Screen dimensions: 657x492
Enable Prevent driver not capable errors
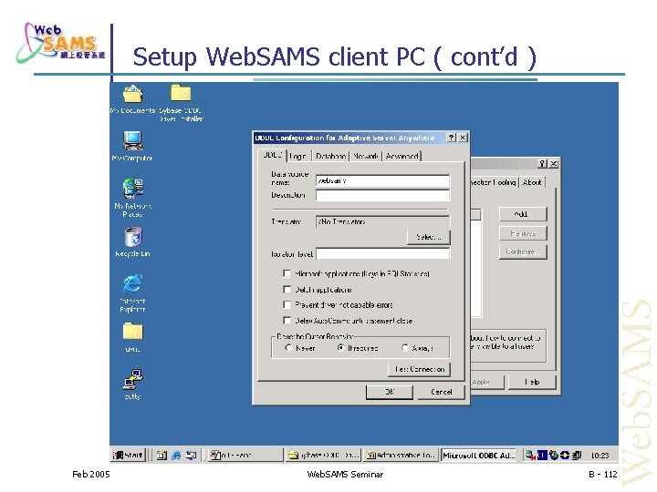coord(287,305)
